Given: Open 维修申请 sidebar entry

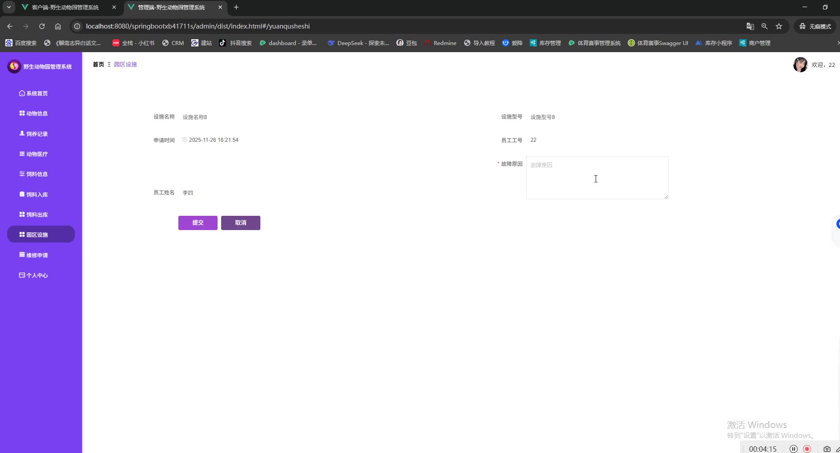Looking at the screenshot, I should (x=34, y=255).
